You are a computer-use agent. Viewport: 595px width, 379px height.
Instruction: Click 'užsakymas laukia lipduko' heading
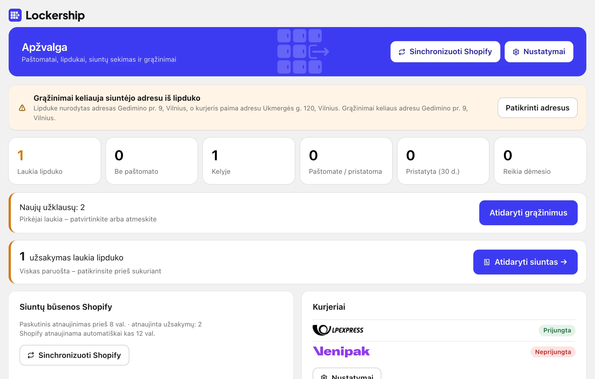77,257
